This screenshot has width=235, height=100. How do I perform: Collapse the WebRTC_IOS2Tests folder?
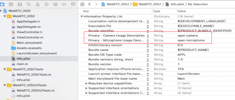coord(5,69)
